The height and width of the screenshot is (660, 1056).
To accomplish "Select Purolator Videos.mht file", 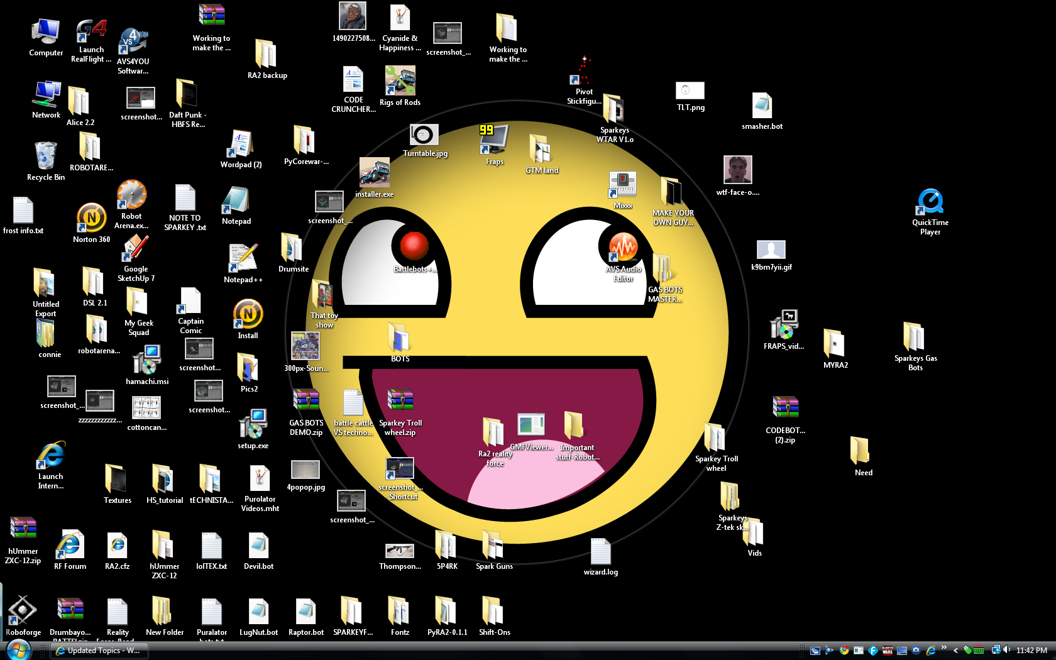I will click(260, 488).
